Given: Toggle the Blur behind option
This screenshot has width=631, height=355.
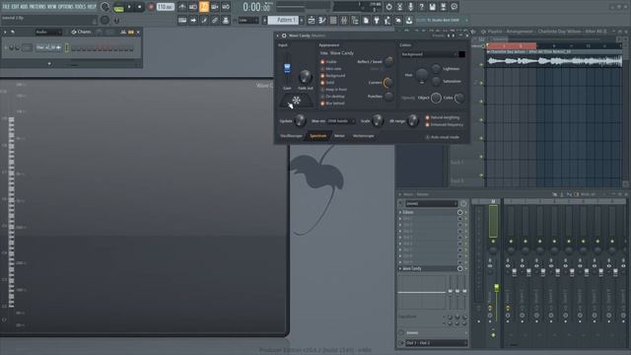Looking at the screenshot, I should 333,104.
